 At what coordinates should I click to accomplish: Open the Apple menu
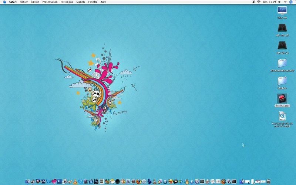click(4, 2)
